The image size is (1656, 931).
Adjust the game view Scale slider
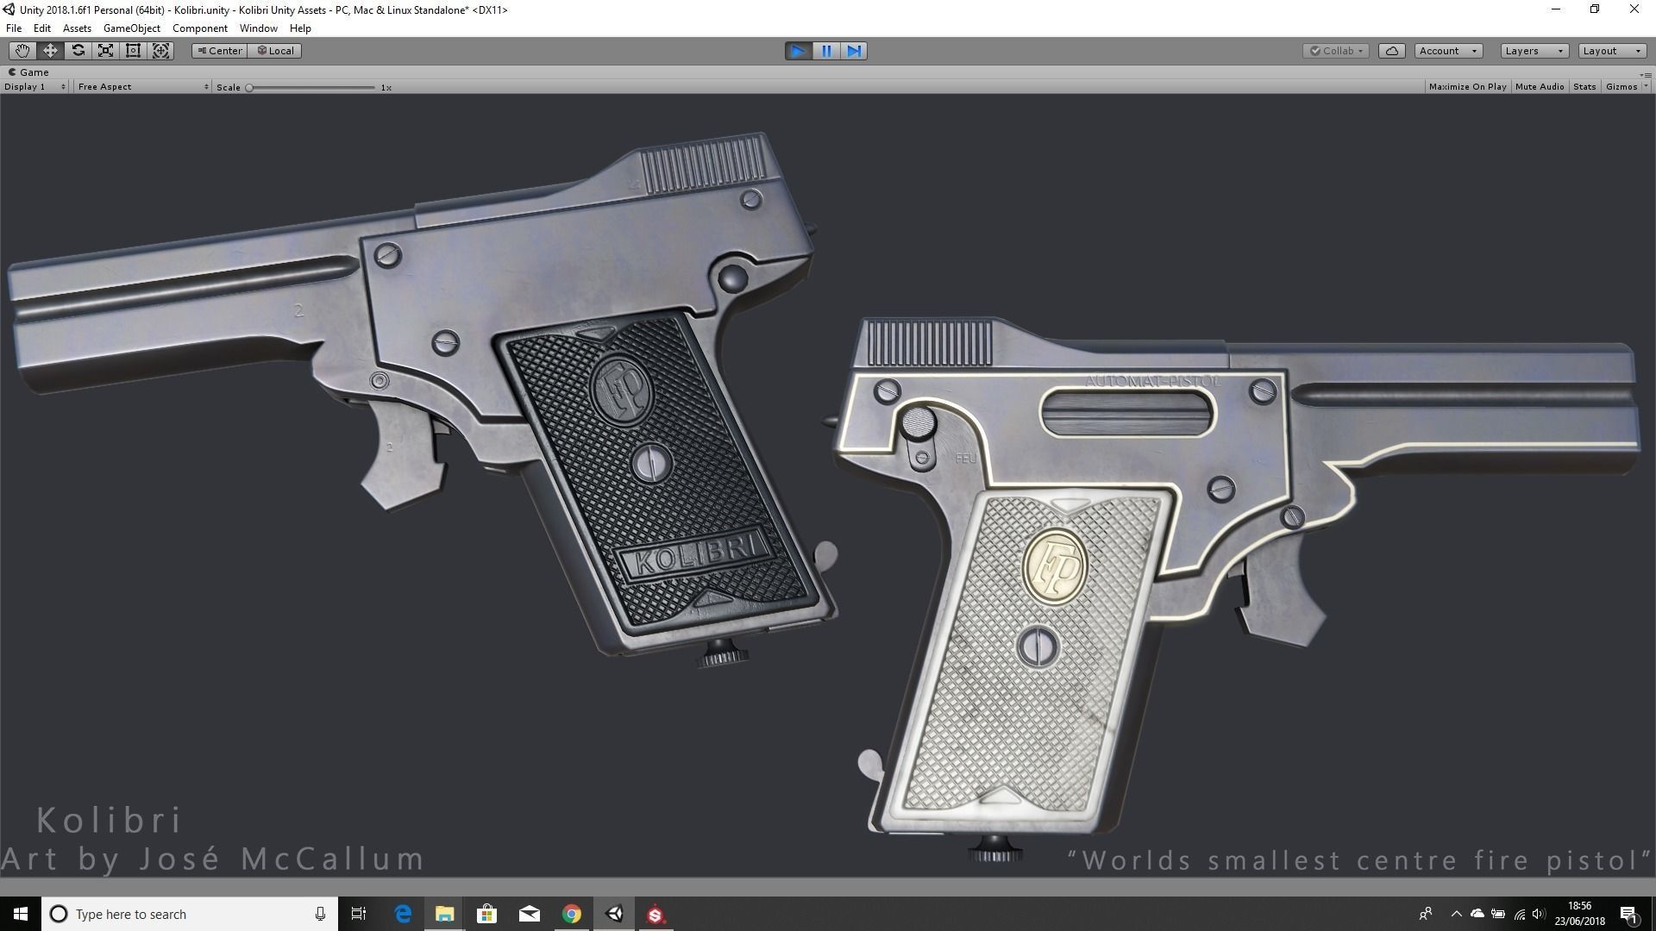[311, 87]
